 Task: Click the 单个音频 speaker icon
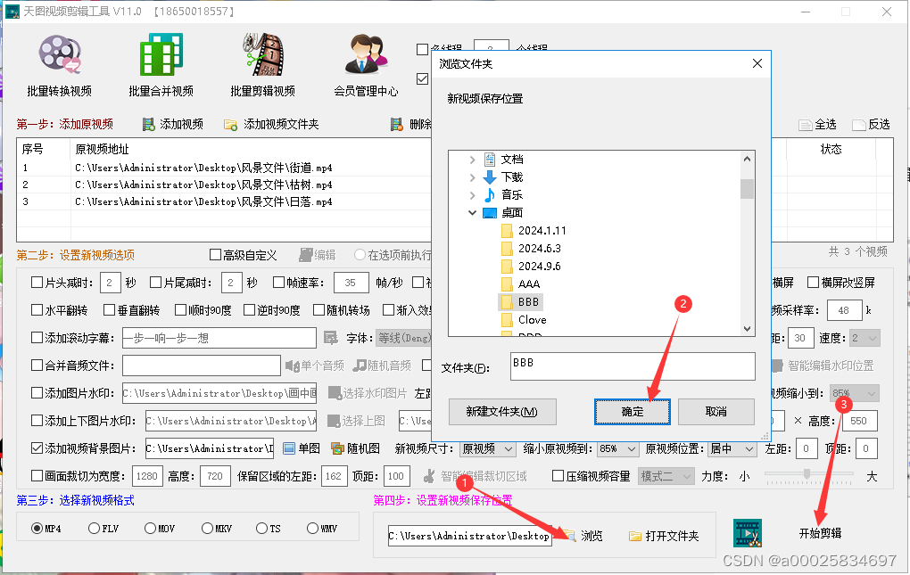coord(292,366)
